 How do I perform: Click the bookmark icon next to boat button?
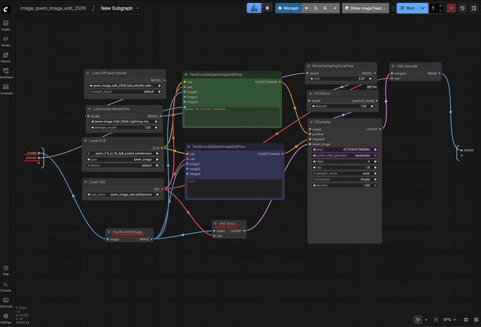click(267, 8)
